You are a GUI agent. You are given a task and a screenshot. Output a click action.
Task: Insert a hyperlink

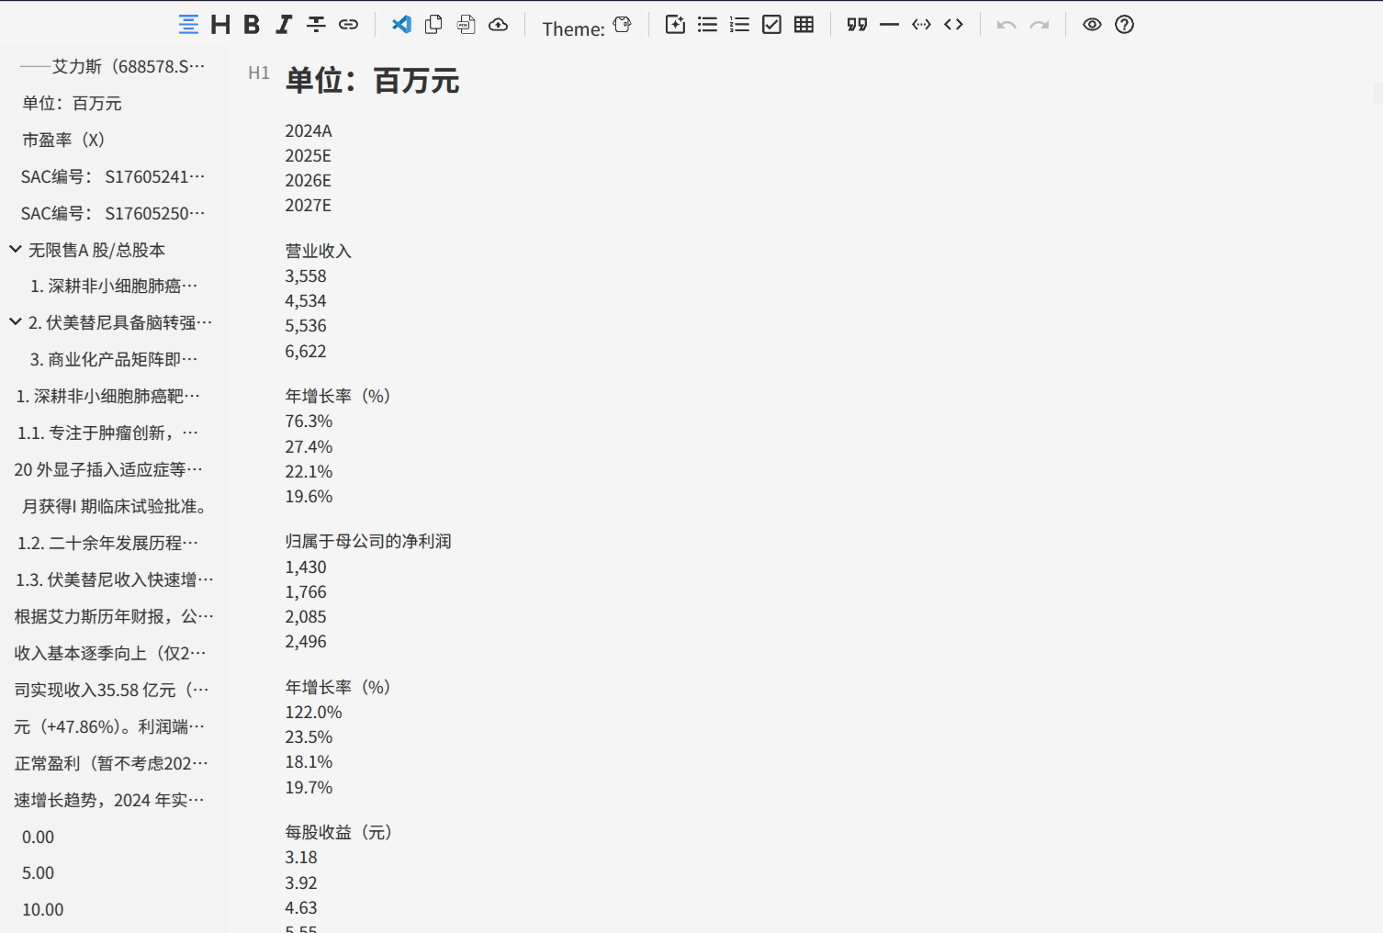click(x=348, y=25)
